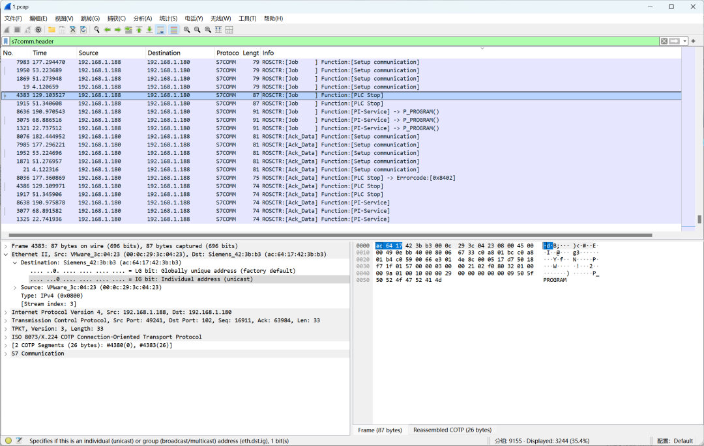Screen dimensions: 704x446
Task: Select packet 8036 with Errorcode:[0x8402]
Action: pos(341,178)
